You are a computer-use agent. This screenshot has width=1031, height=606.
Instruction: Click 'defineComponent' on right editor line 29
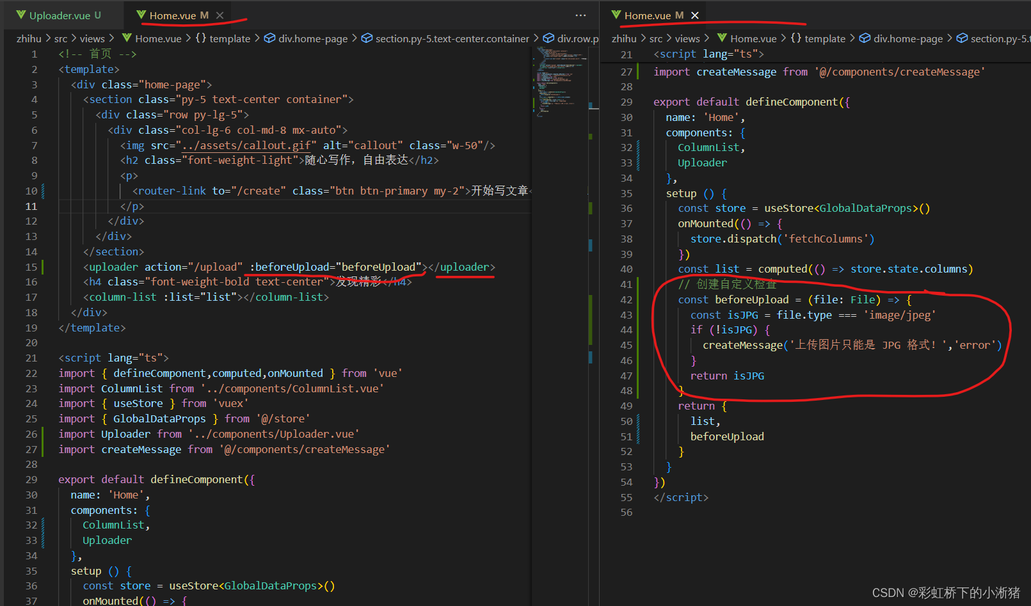792,102
